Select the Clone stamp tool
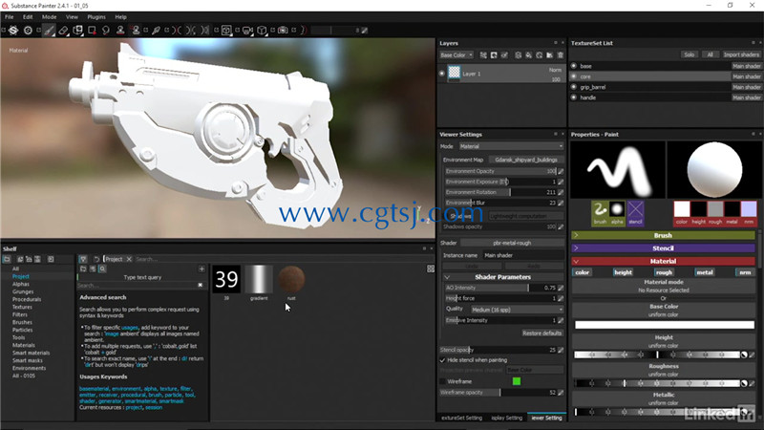The height and width of the screenshot is (430, 764). coord(120,31)
